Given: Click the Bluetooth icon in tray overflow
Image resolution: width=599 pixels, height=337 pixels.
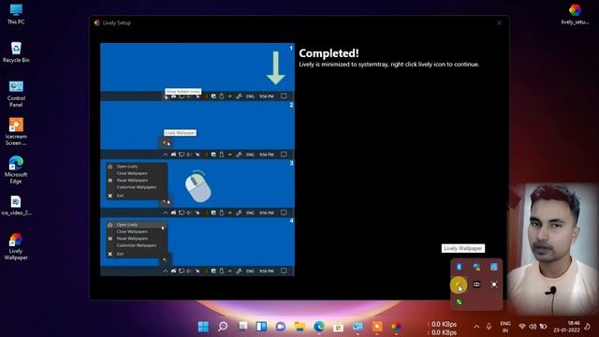Looking at the screenshot, I should coord(460,267).
